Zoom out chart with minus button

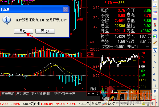click(x=93, y=94)
